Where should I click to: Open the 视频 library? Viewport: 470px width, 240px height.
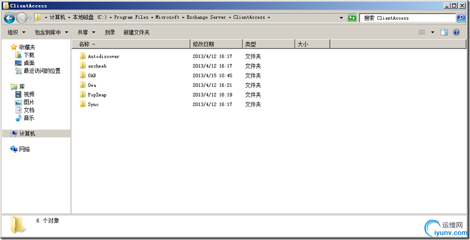(x=29, y=94)
